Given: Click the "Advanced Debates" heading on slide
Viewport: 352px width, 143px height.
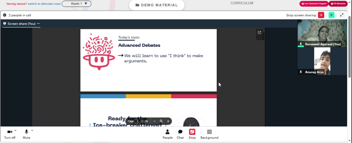Looking at the screenshot, I should [139, 45].
